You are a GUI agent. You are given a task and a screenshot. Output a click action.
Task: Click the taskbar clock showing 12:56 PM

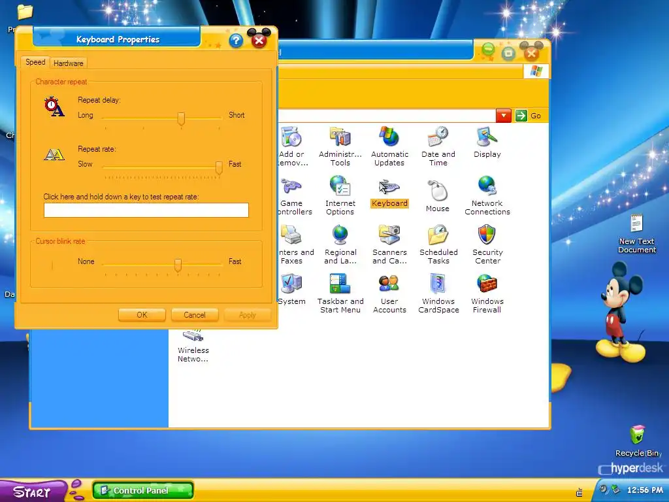coord(645,490)
